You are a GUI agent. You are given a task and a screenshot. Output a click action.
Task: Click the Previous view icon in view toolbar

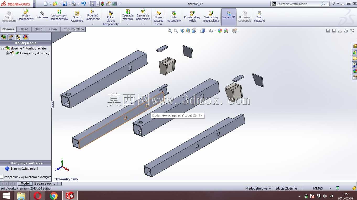tap(182, 31)
